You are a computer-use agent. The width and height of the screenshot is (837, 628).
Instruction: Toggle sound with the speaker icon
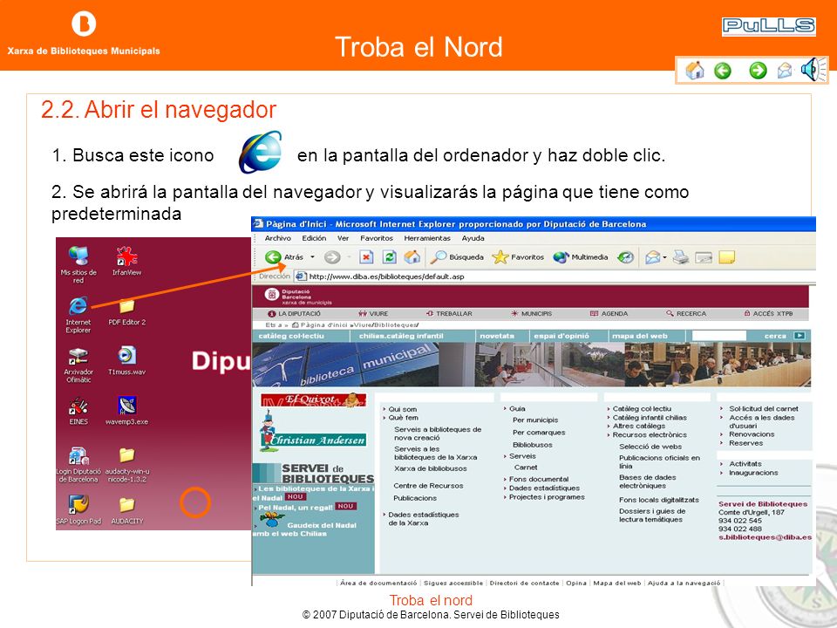pyautogui.click(x=813, y=70)
